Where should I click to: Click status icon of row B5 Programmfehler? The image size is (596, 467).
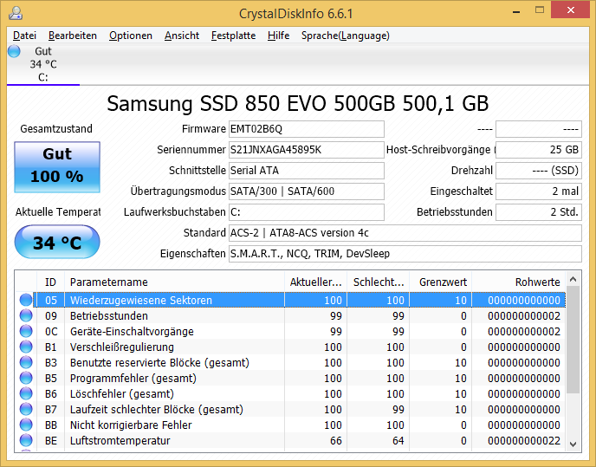pos(26,378)
